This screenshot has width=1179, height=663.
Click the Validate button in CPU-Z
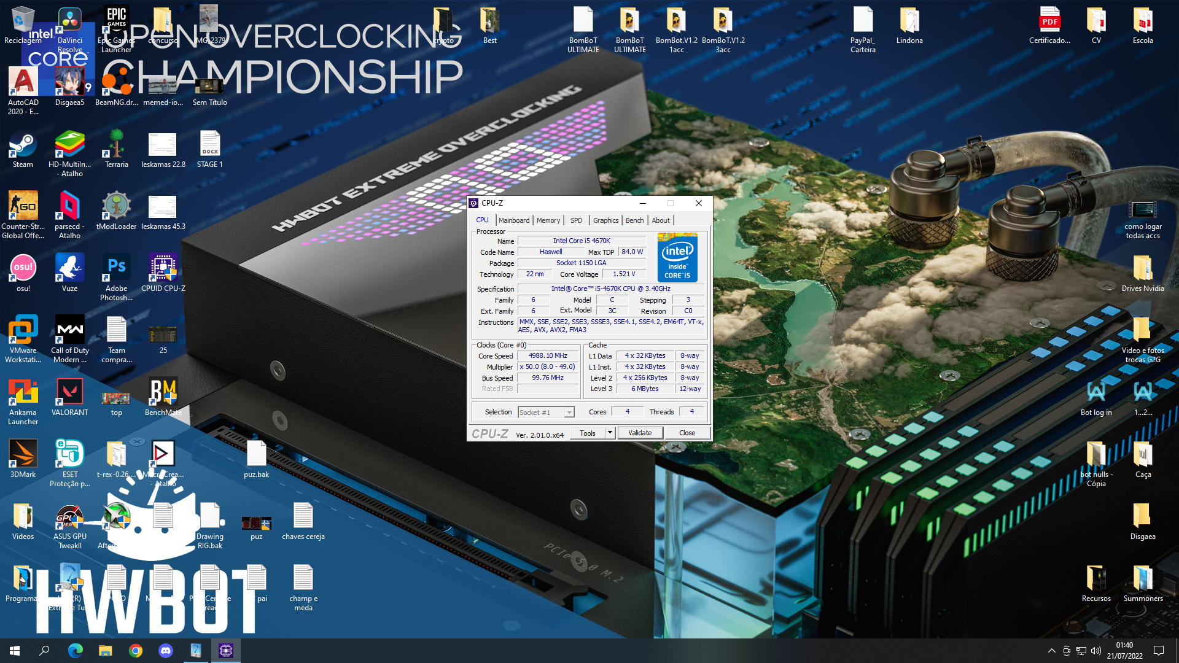pyautogui.click(x=640, y=433)
